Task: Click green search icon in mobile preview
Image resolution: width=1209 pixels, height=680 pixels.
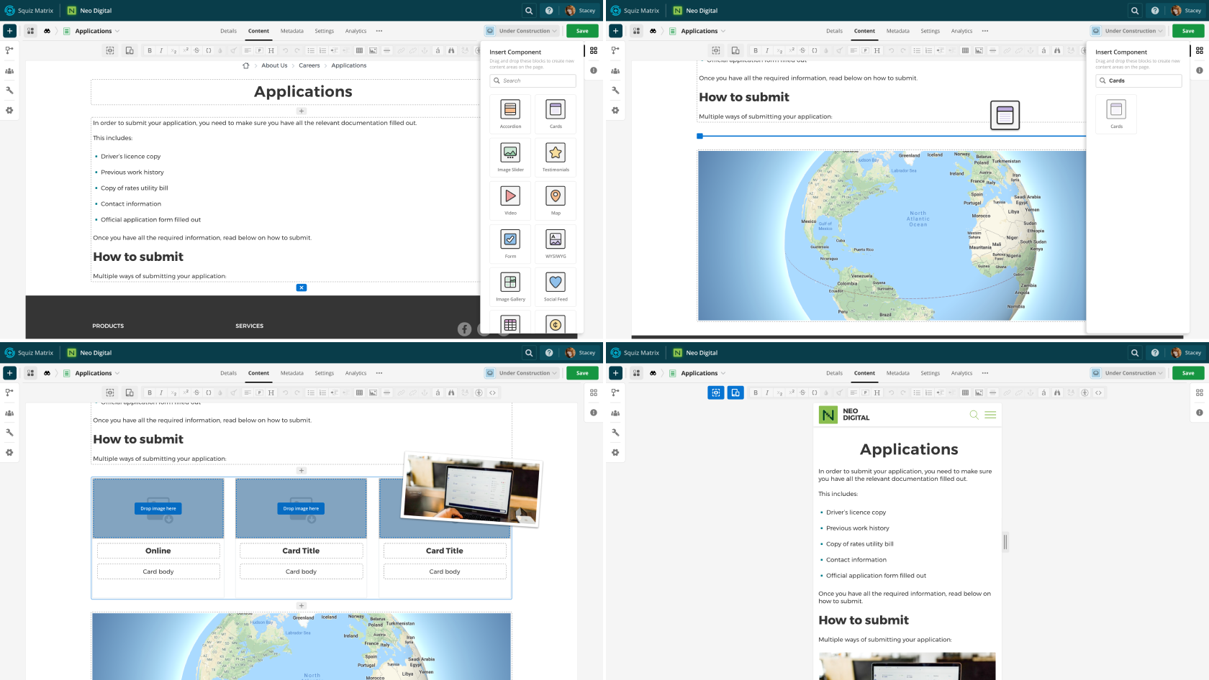Action: (974, 415)
